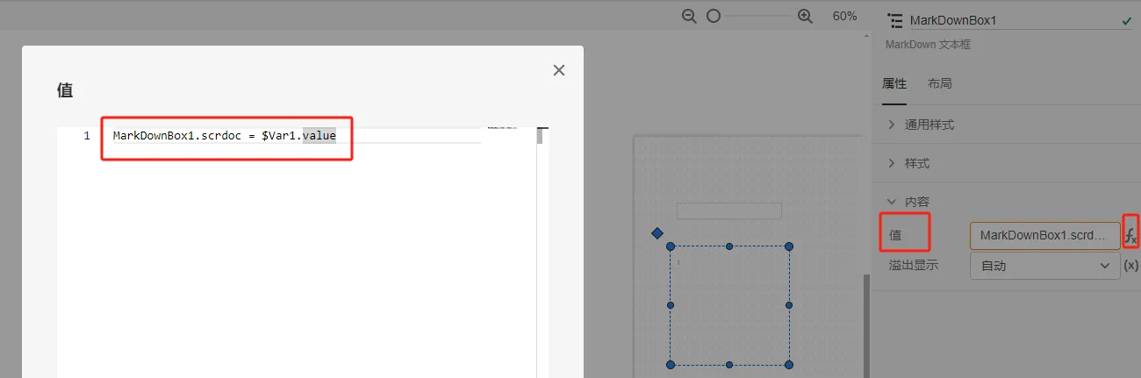Open the 溢出显示 dropdown showing 自动
The image size is (1141, 378).
click(x=1044, y=265)
